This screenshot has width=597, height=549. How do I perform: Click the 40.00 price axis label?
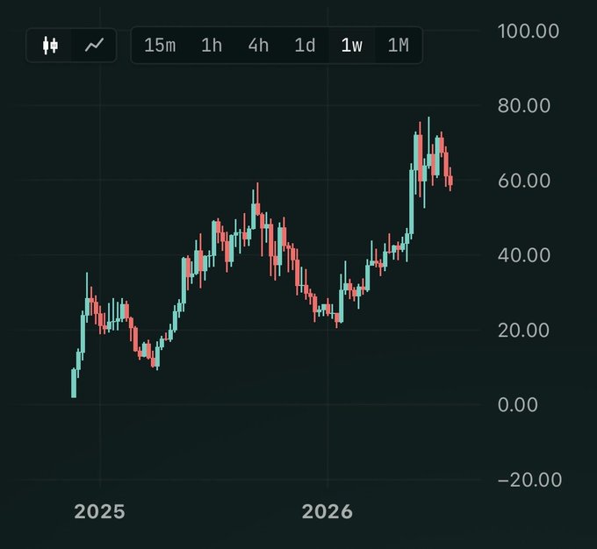(x=524, y=255)
